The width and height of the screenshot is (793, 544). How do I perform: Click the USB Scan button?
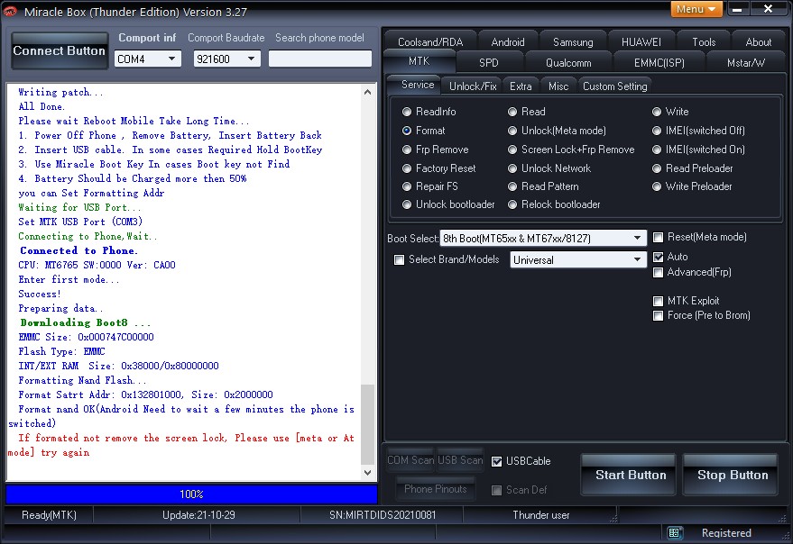(460, 460)
